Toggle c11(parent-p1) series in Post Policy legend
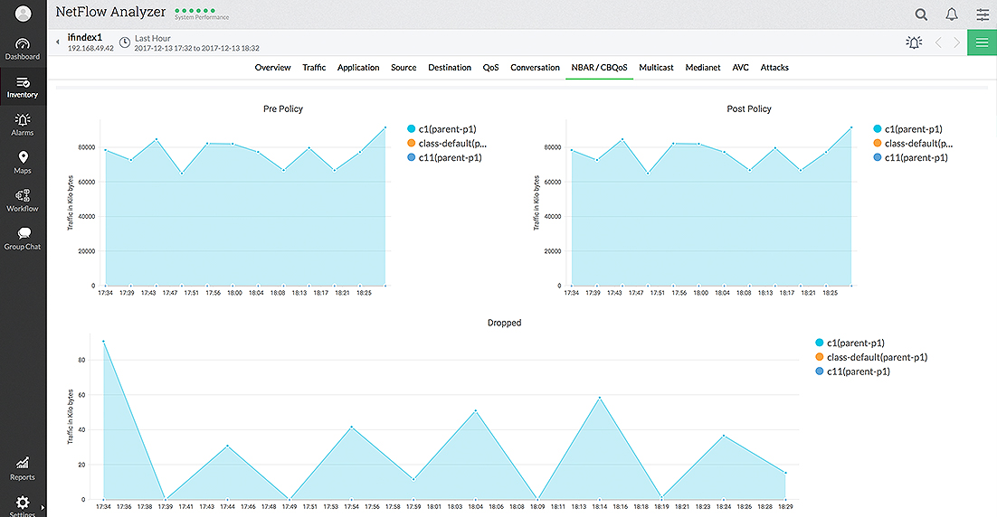Viewport: 997px width, 517px height. click(910, 157)
